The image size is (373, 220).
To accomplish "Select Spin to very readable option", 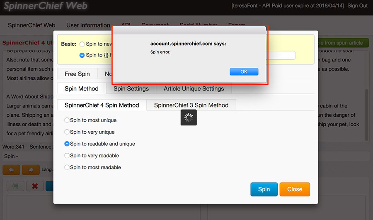I will [x=67, y=156].
